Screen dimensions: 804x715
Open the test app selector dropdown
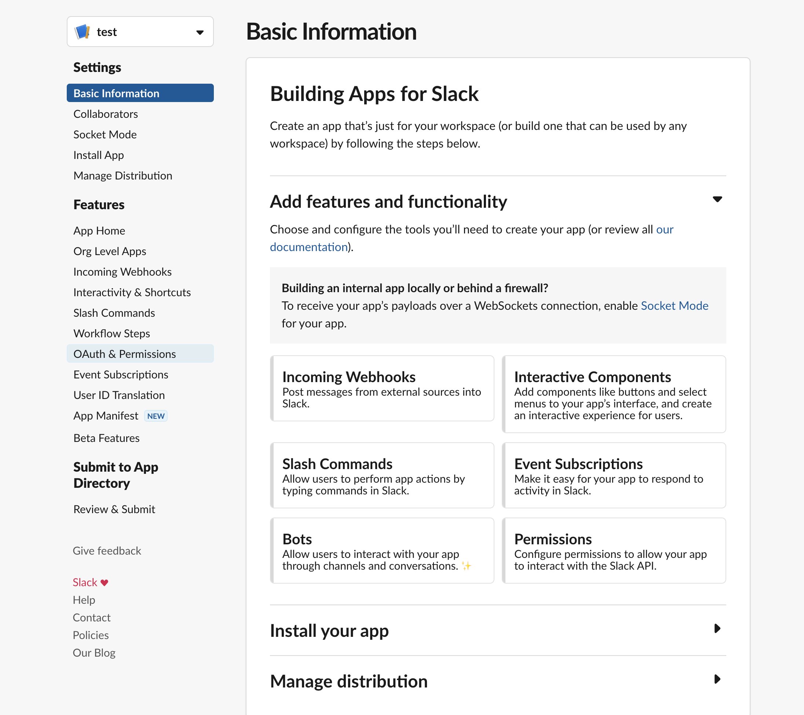200,32
